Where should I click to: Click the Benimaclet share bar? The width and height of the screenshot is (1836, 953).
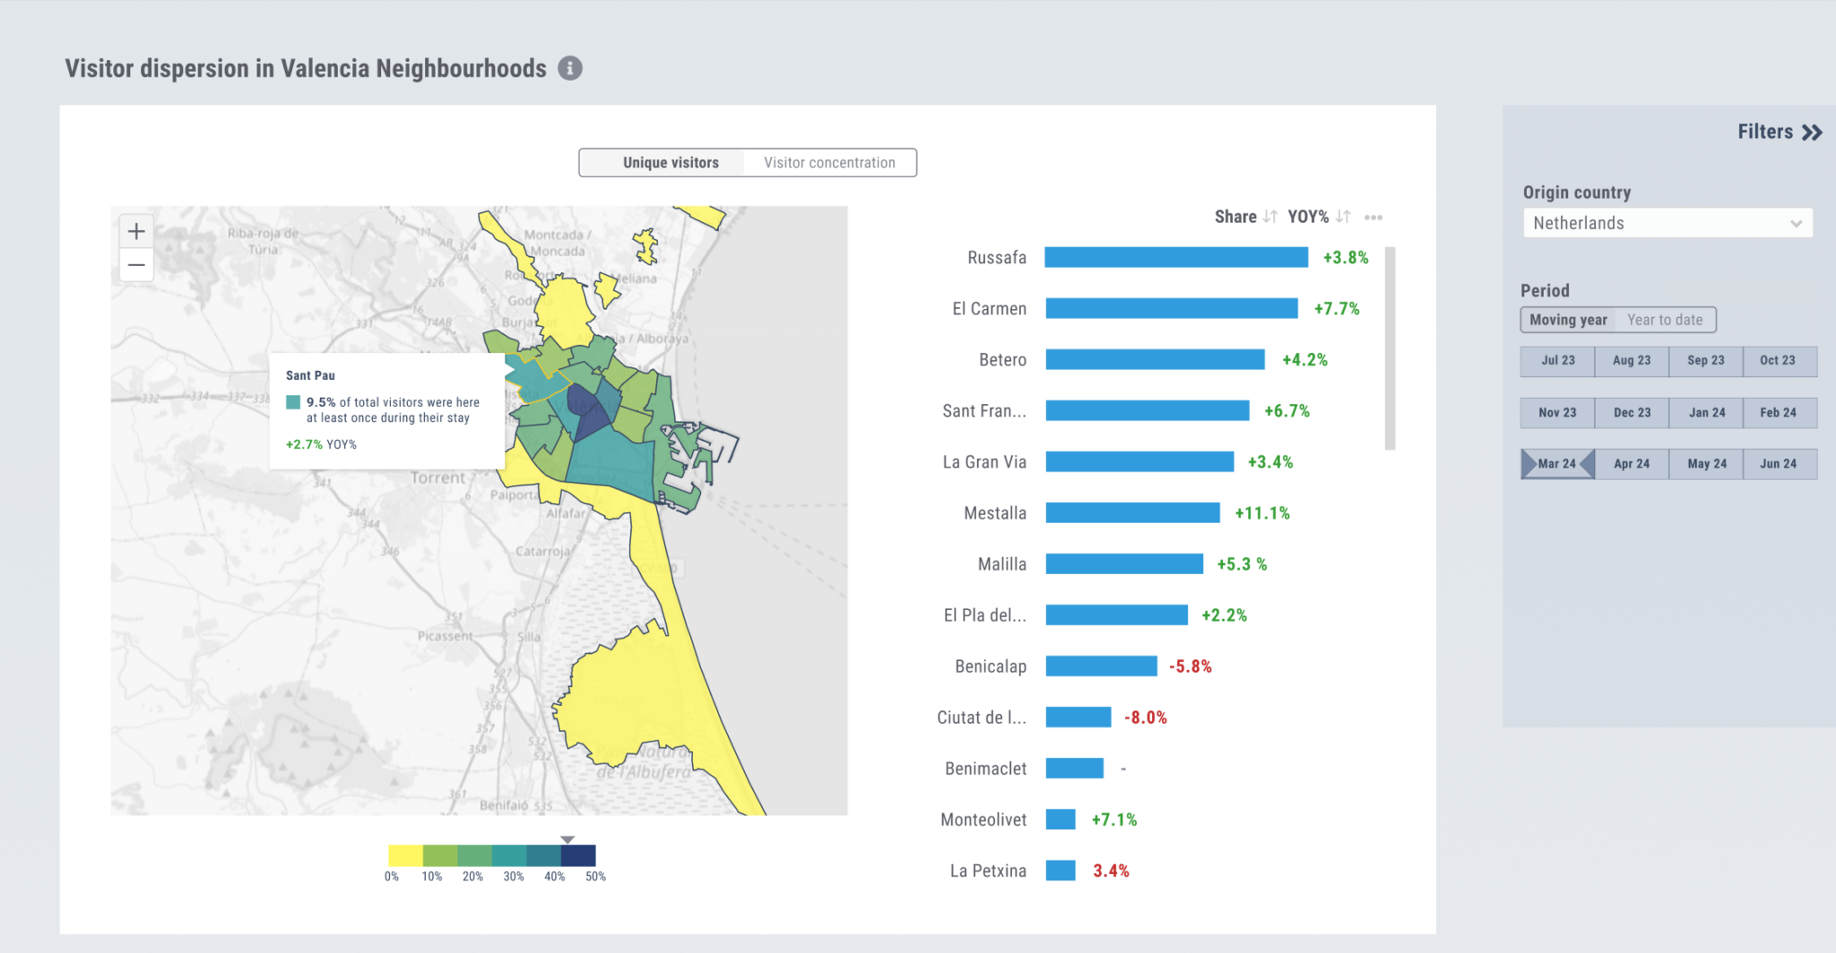pyautogui.click(x=1074, y=768)
